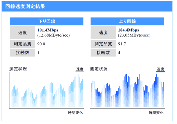Click the dark-blue upload speed bar chart
Image resolution: width=177 pixels, height=124 pixels.
(x=127, y=91)
